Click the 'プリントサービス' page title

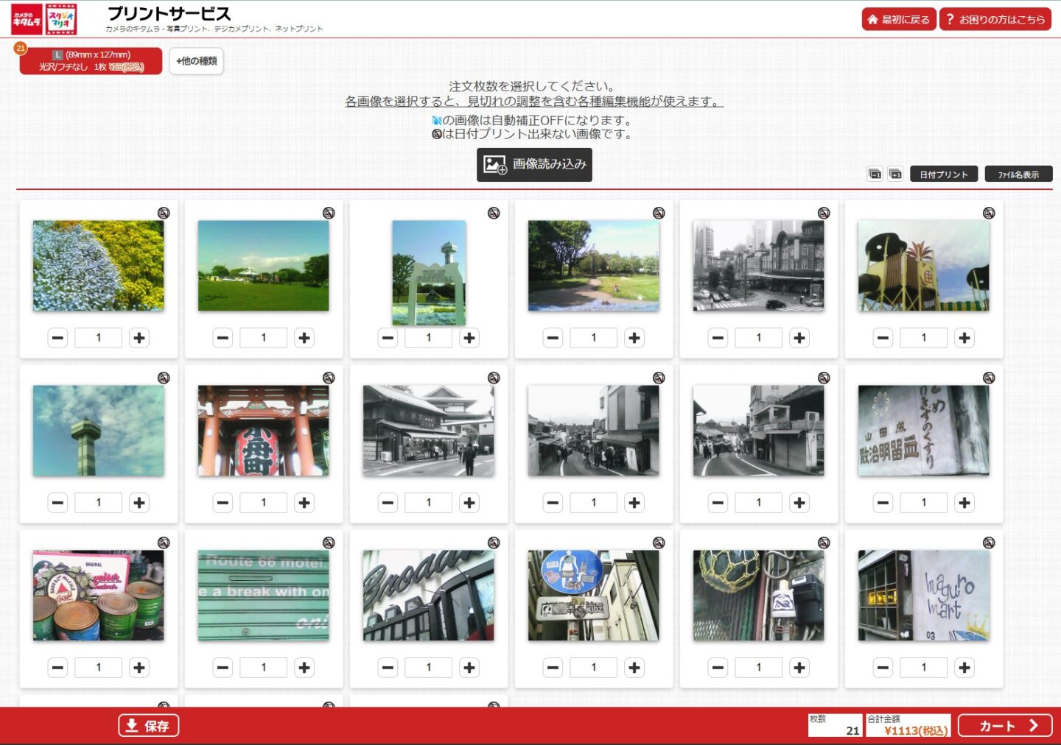coord(169,14)
